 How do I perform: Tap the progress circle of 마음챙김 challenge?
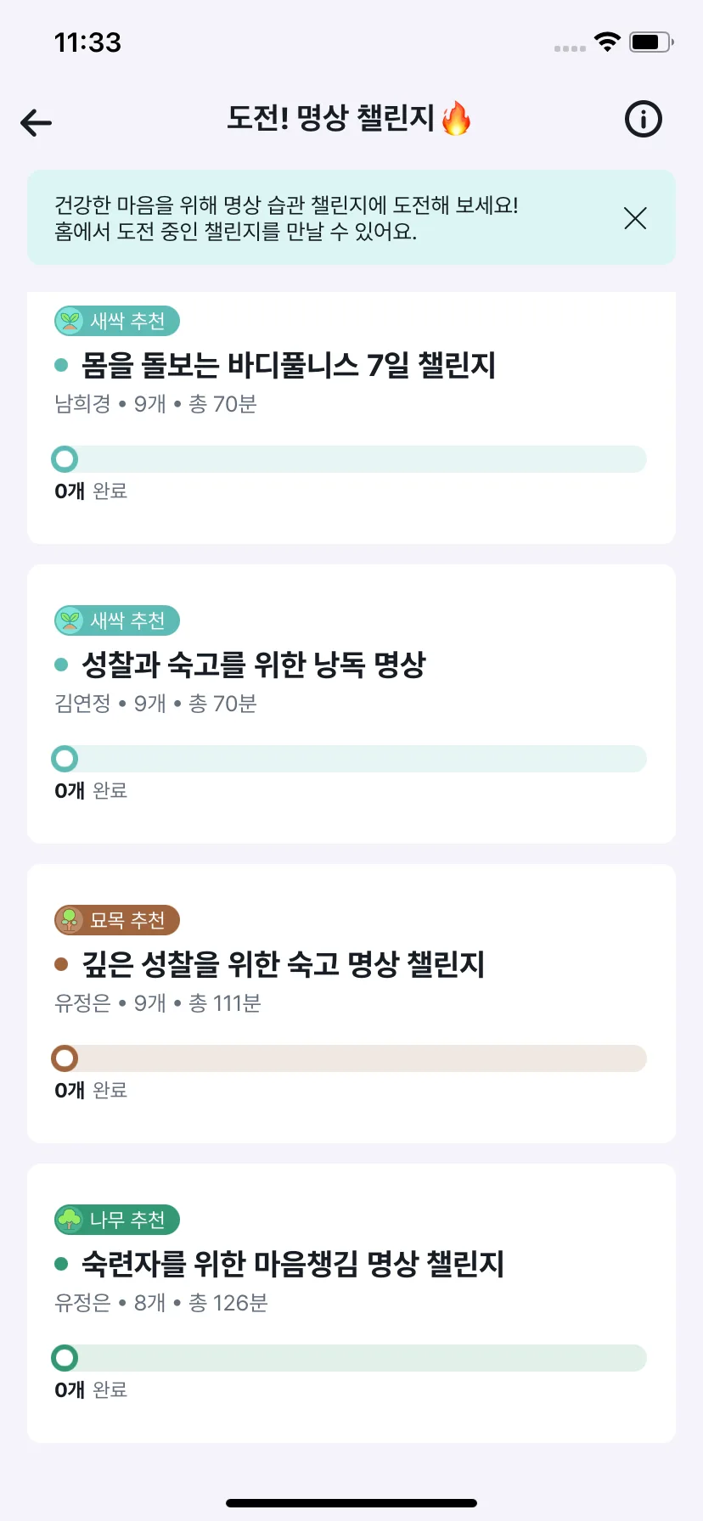tap(65, 1358)
